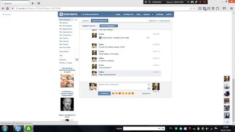Open the Windows Start button

coord(5,128)
